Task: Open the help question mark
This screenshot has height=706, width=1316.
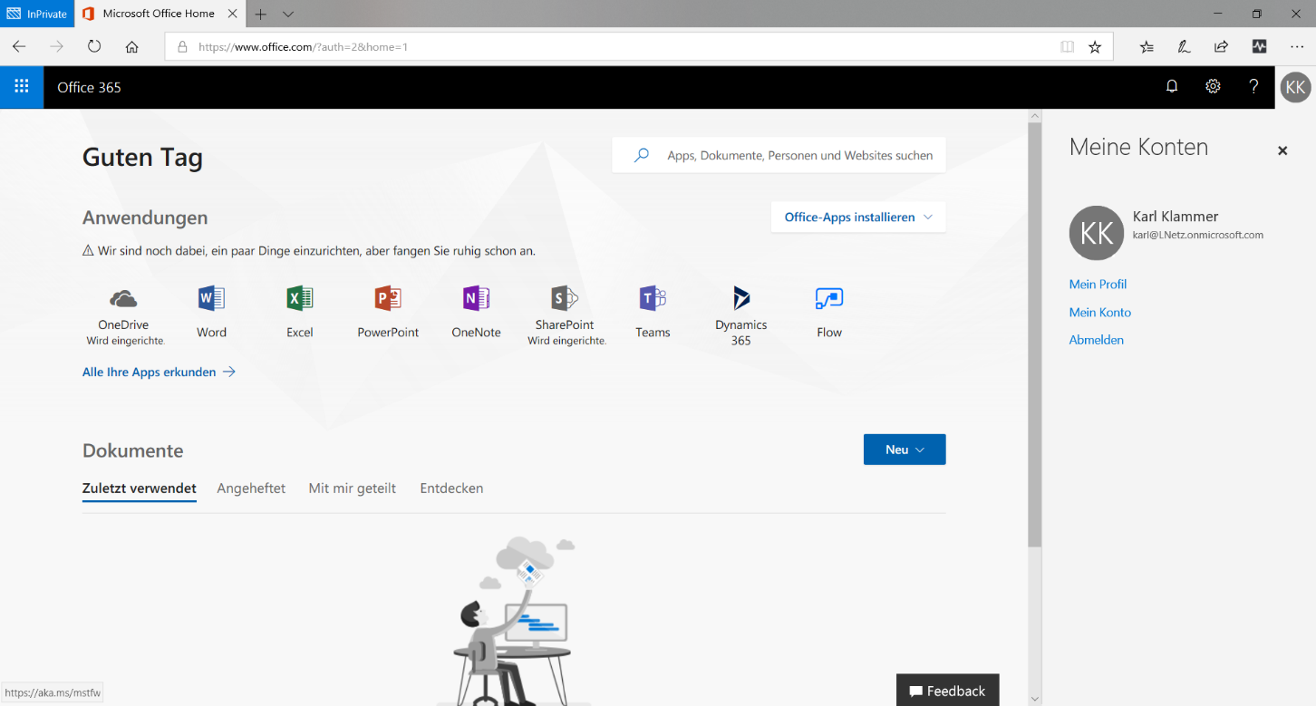Action: coord(1253,87)
